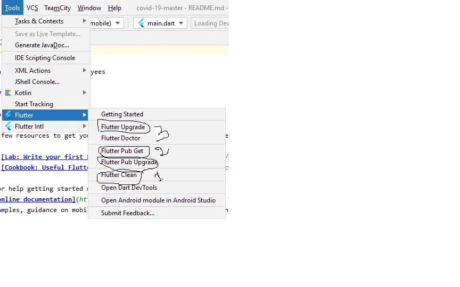Open the Tools menu in menu bar

coord(12,8)
